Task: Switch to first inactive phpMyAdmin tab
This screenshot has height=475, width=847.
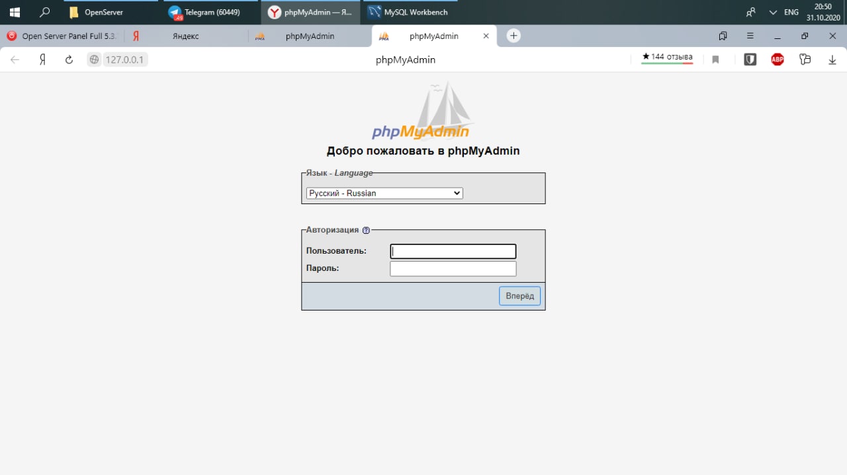Action: [x=310, y=36]
